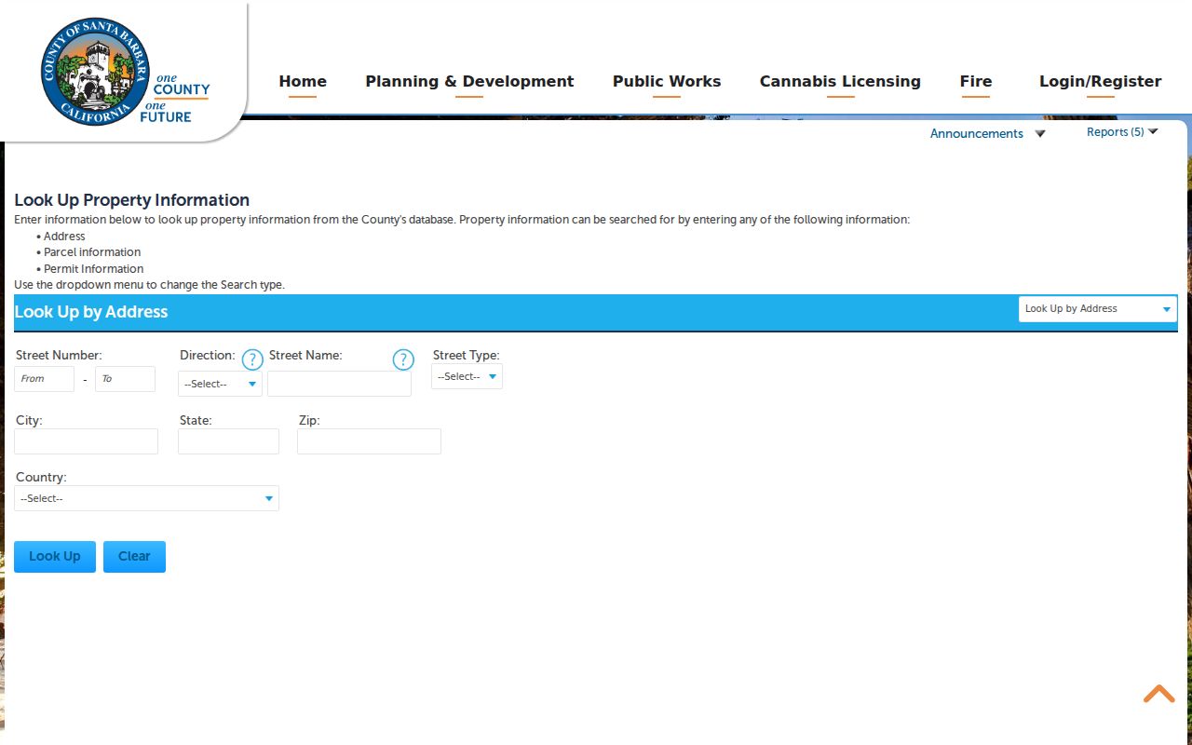This screenshot has width=1192, height=745.
Task: Focus the Street Number To field
Action: click(125, 379)
